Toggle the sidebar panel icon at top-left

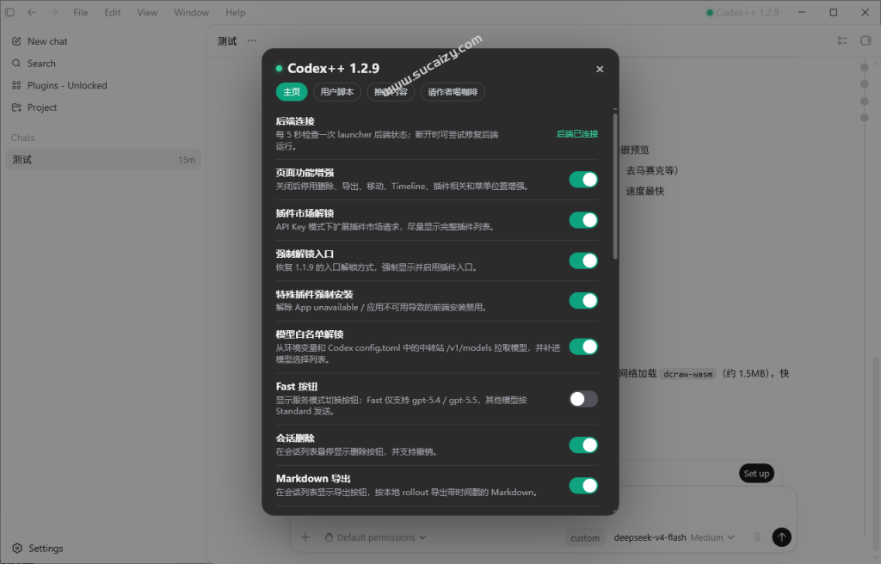pos(9,12)
